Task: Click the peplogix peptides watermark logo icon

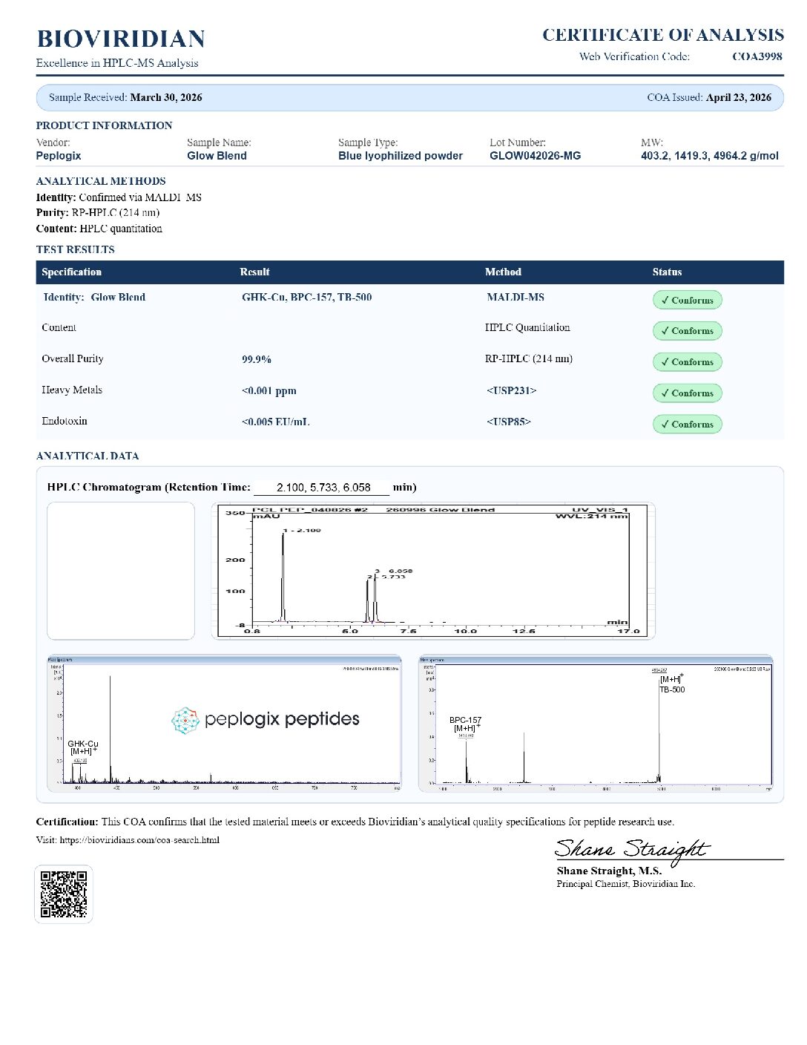Action: [185, 720]
